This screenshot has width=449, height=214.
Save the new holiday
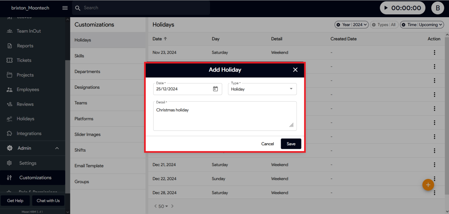[x=291, y=144]
